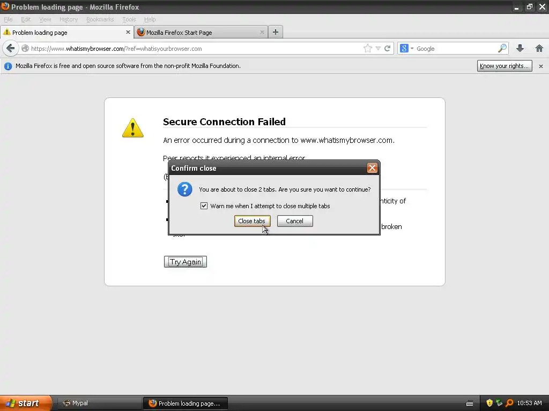Image resolution: width=549 pixels, height=411 pixels.
Task: Uncheck Warn me when closing multiple tabs
Action: click(x=204, y=206)
